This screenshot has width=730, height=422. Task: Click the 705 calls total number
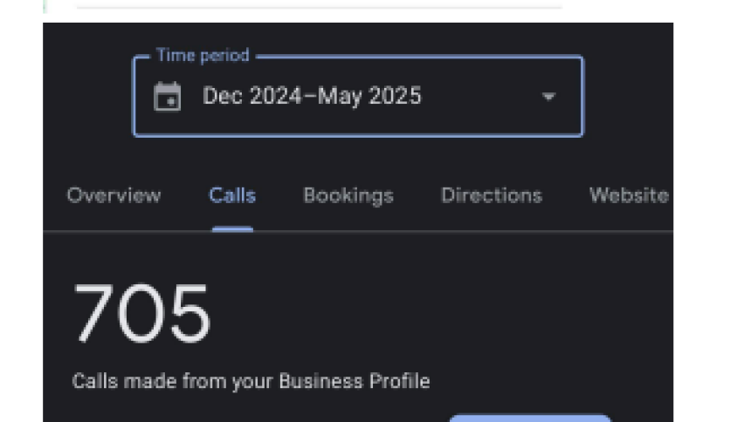click(142, 313)
